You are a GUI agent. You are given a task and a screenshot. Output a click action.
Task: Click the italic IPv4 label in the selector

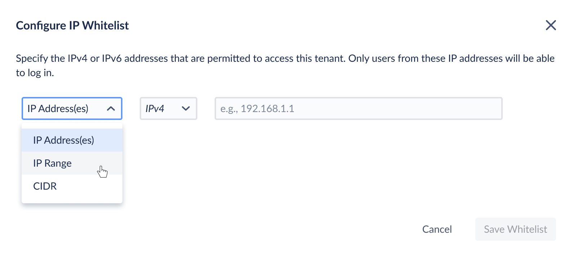(x=155, y=108)
